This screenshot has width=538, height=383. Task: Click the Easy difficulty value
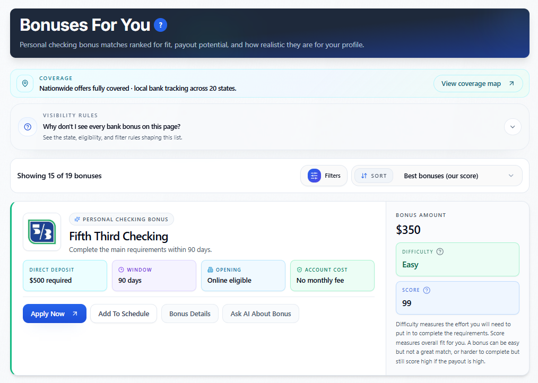tap(410, 265)
